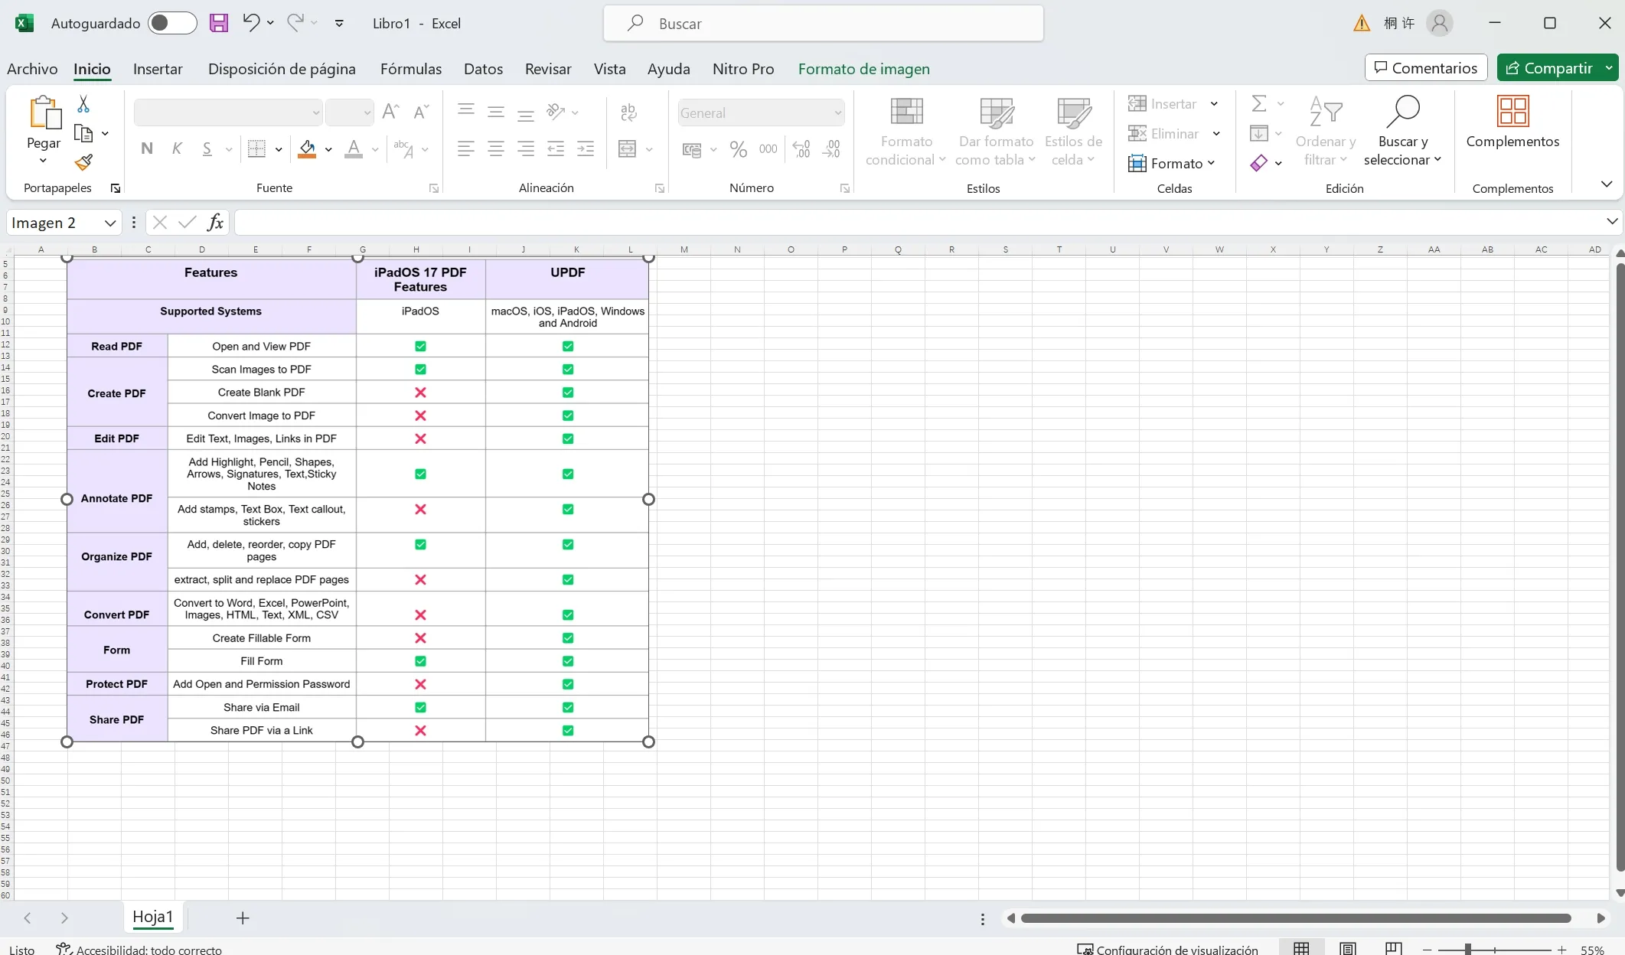Screen dimensions: 1625x955
Task: Click the borders icon in Fuente
Action: point(257,148)
